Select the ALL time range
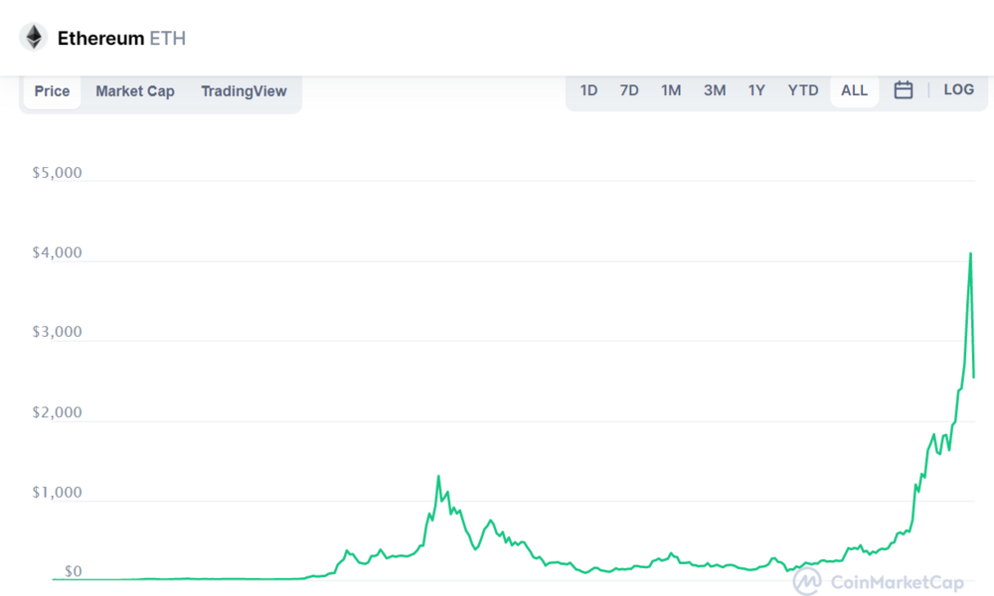The image size is (994, 596). [x=854, y=90]
